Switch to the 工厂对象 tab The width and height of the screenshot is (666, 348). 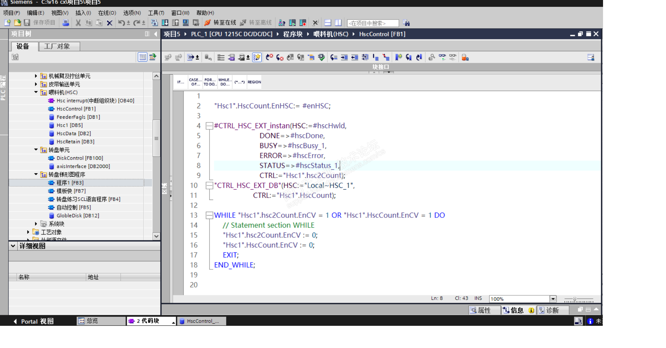[x=57, y=46]
